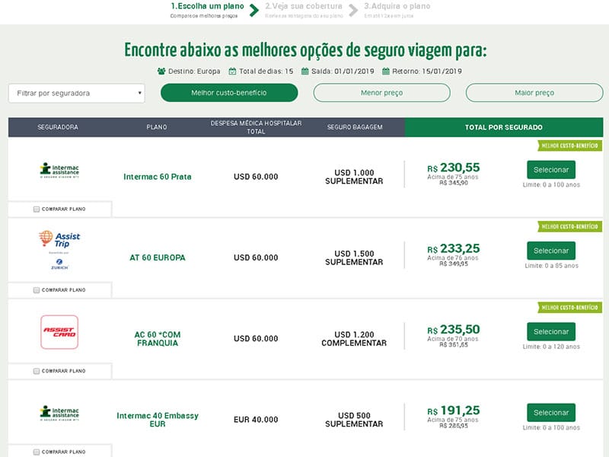The width and height of the screenshot is (609, 457).
Task: Click Melhor custo-benefício badge on AT 60 EUROPA
Action: click(x=569, y=226)
